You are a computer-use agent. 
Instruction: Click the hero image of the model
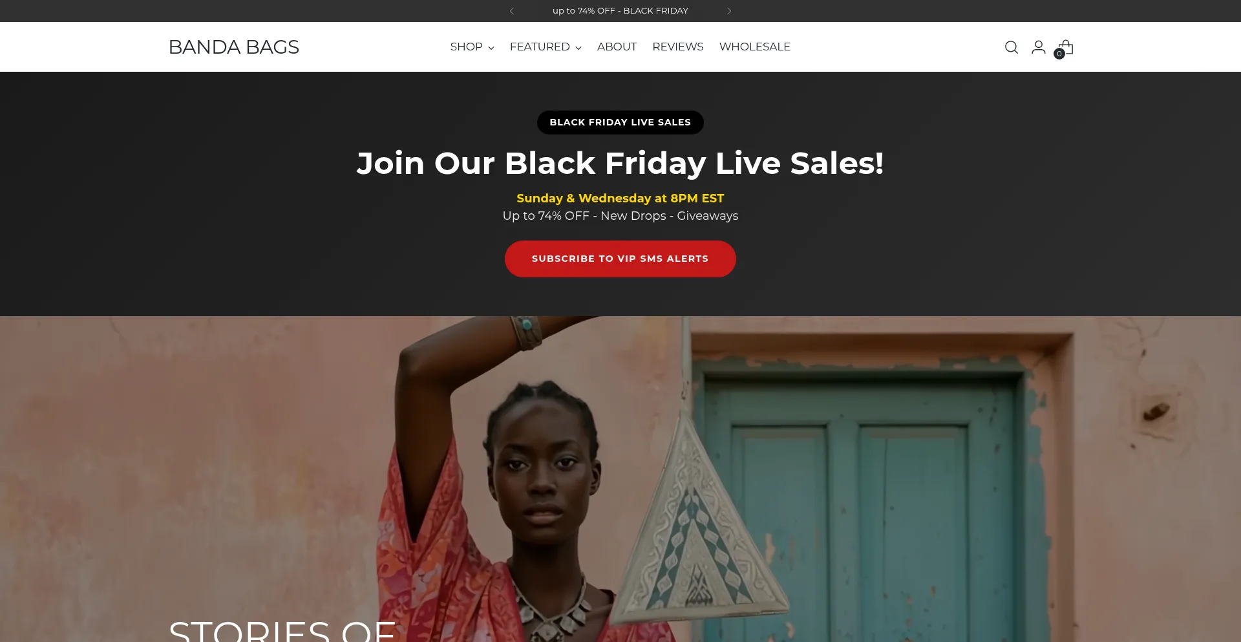coord(620,478)
